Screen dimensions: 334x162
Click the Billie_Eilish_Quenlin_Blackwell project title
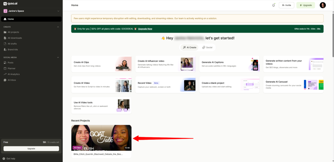click(98, 154)
